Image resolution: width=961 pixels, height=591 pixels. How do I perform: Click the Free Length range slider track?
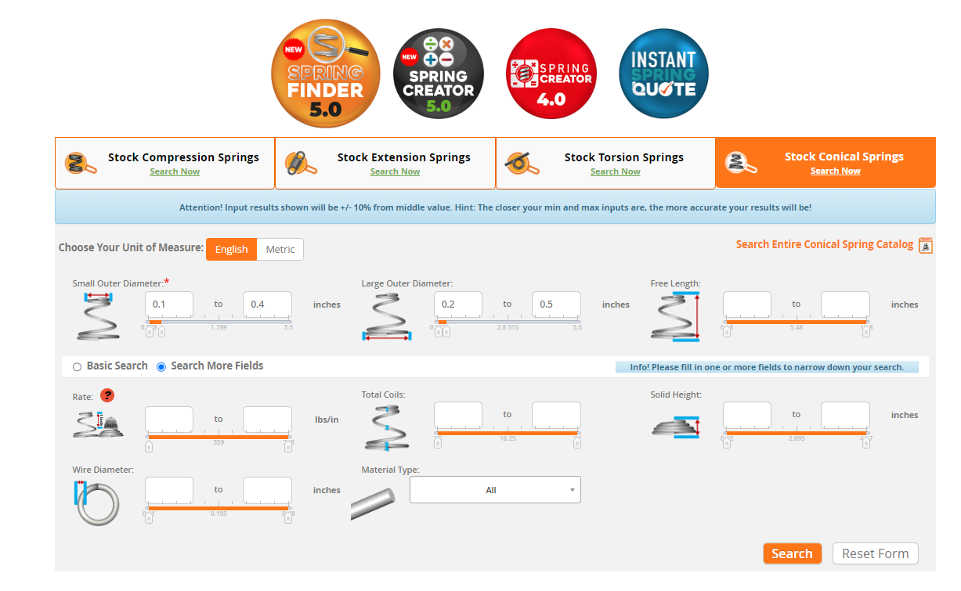[796, 322]
